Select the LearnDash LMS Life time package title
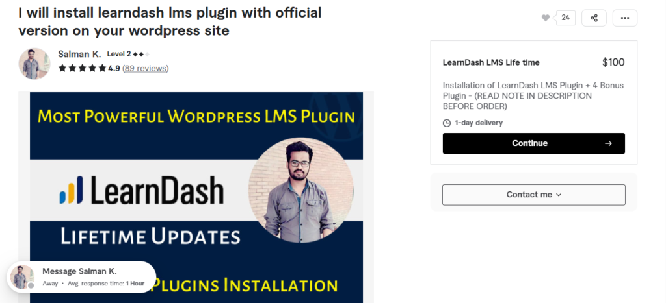 491,62
